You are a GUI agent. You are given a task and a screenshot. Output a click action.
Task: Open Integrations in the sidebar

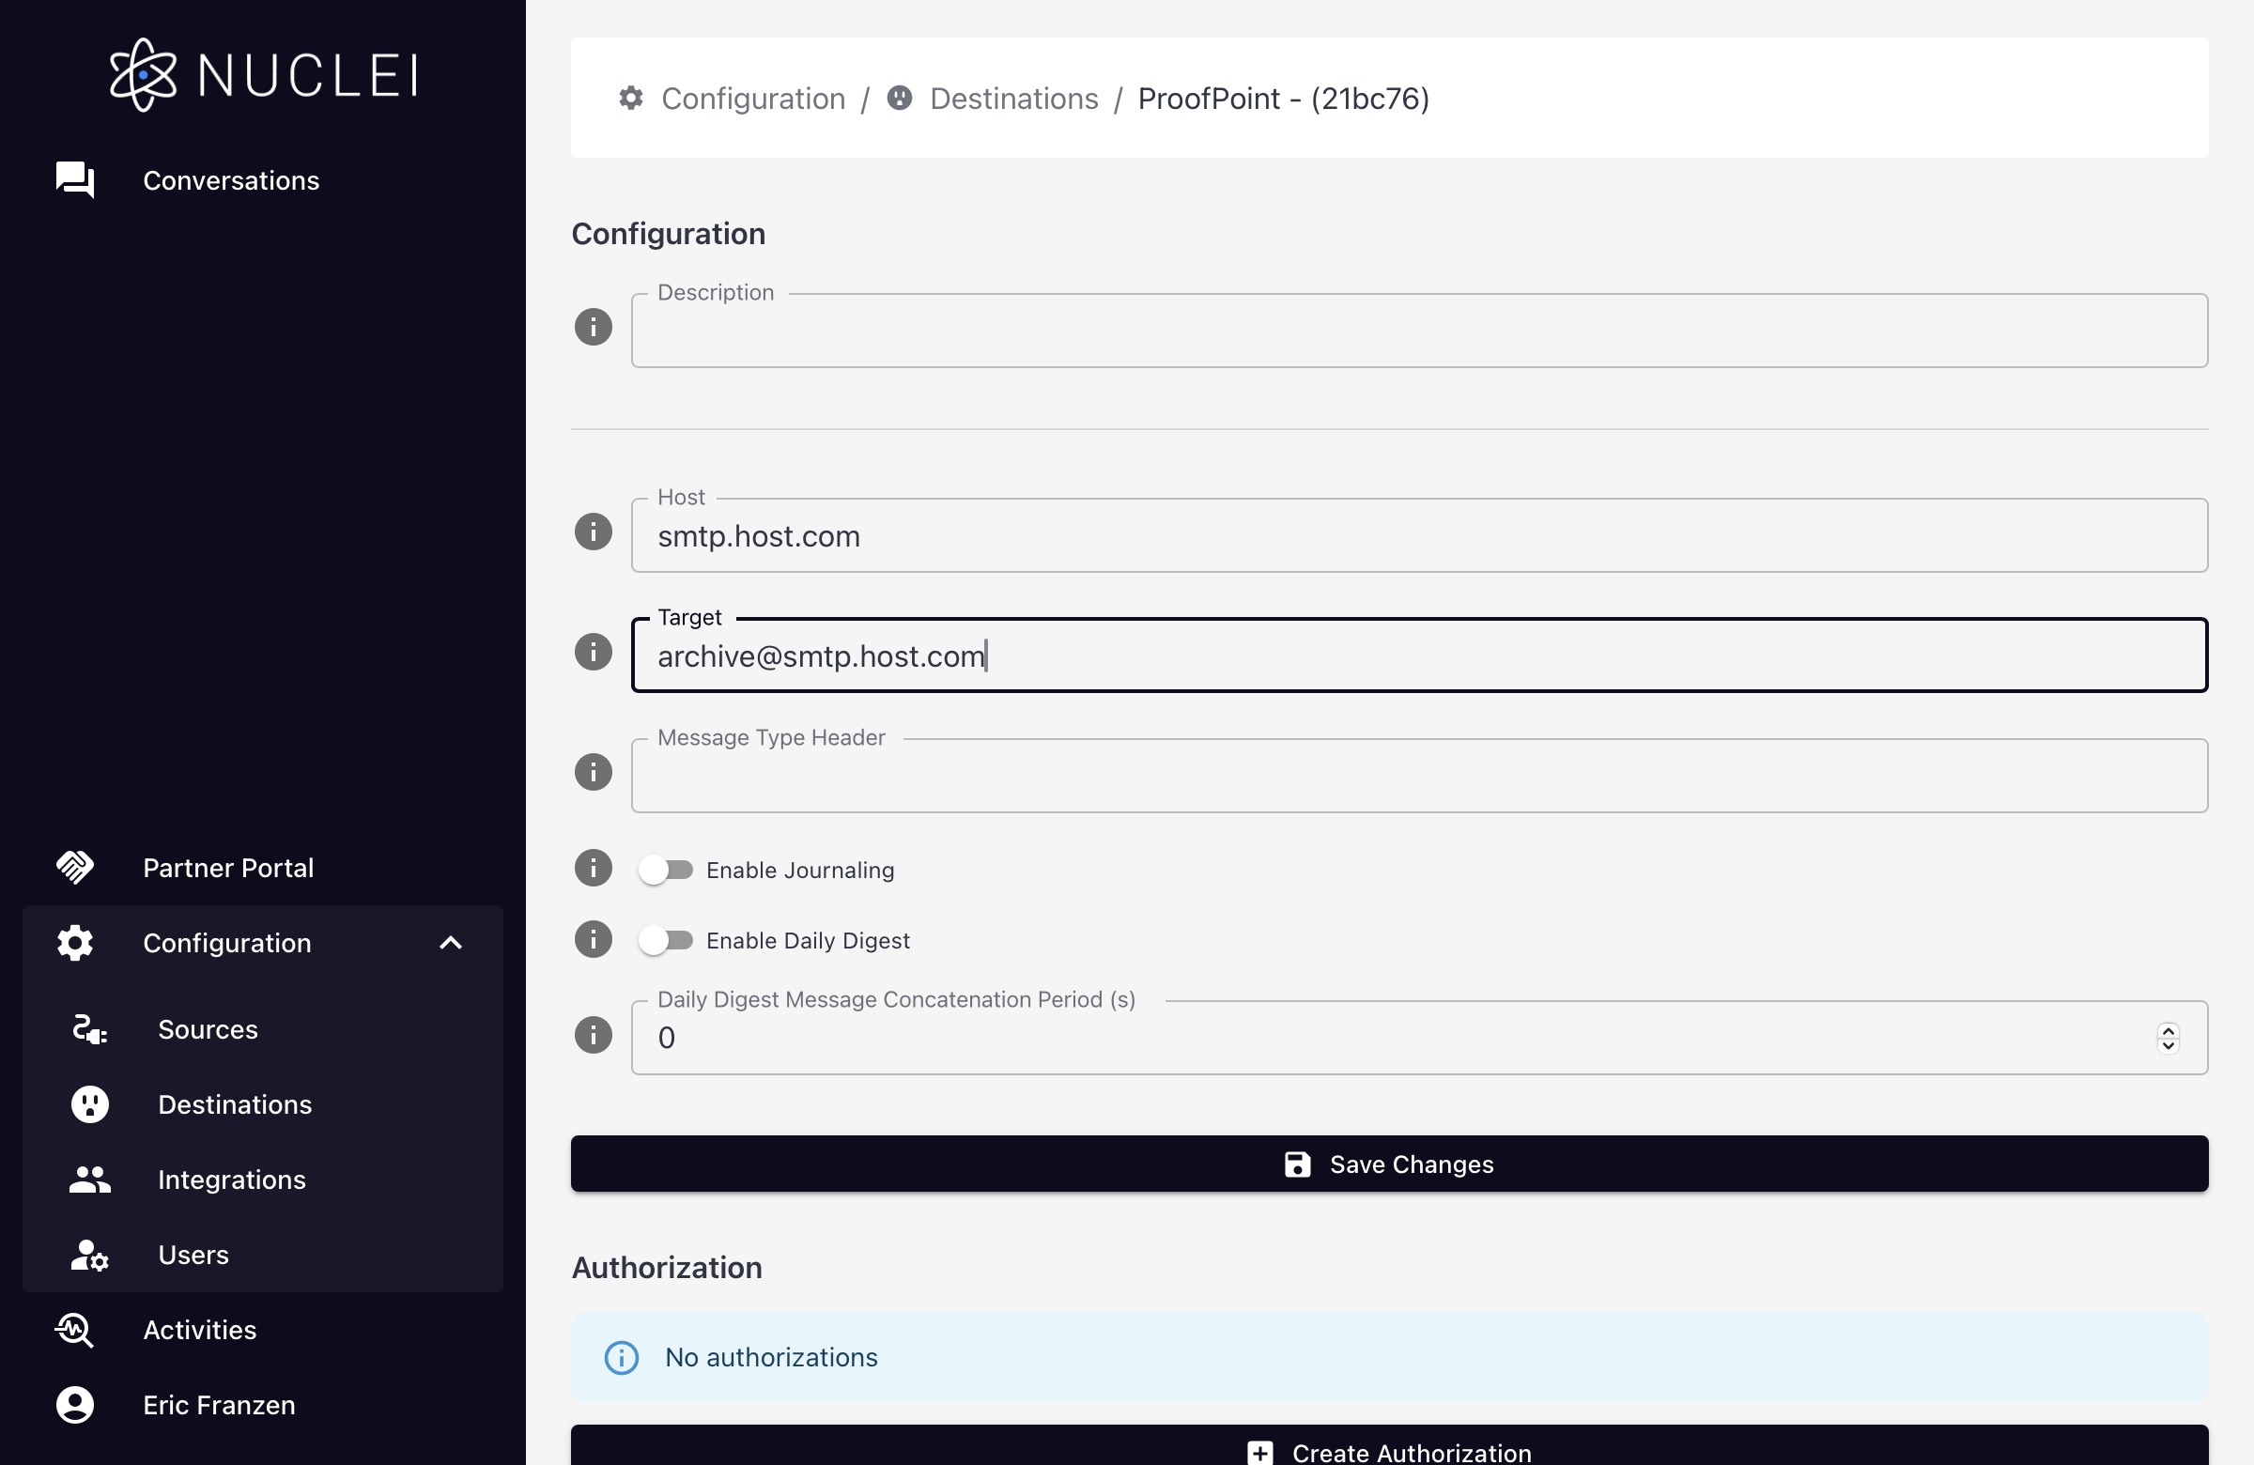[231, 1179]
